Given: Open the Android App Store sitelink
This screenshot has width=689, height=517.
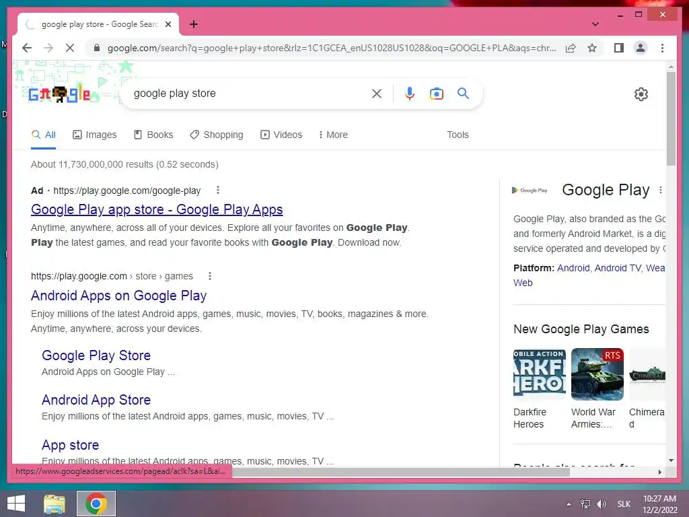Looking at the screenshot, I should tap(96, 400).
